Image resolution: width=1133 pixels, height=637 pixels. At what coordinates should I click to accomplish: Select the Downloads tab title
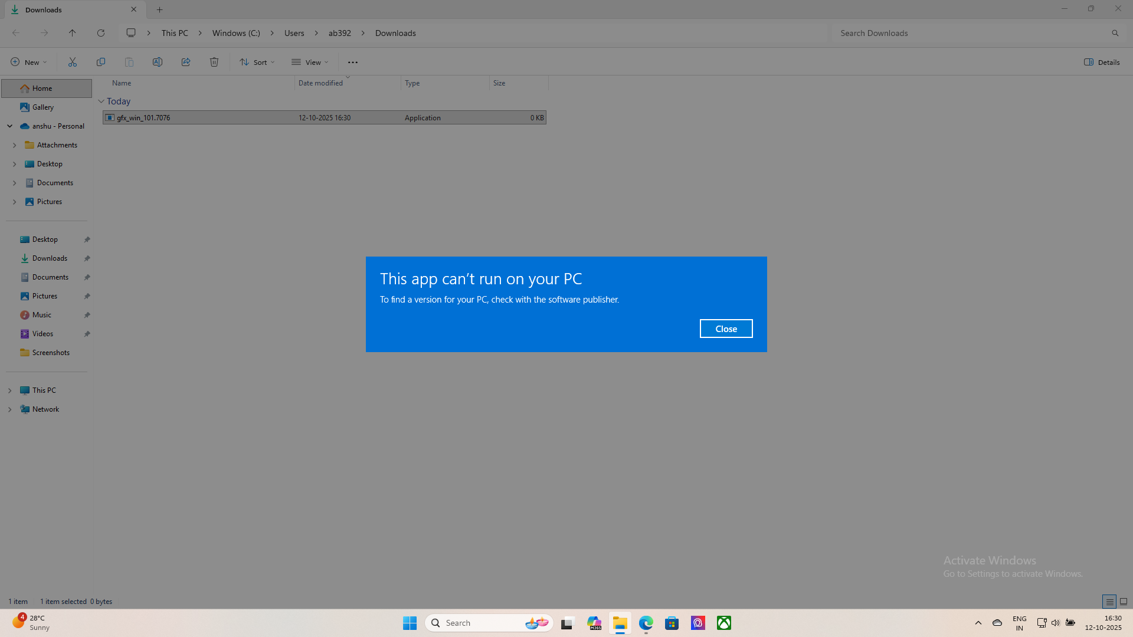tap(44, 9)
